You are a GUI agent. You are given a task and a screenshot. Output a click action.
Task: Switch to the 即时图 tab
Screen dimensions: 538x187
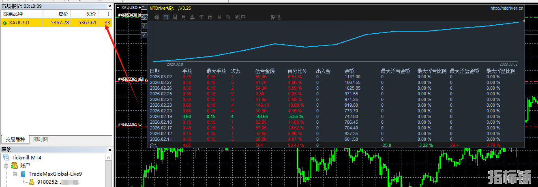click(x=41, y=140)
